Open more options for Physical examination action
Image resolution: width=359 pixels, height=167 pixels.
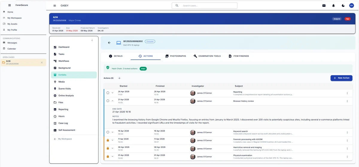(x=347, y=156)
